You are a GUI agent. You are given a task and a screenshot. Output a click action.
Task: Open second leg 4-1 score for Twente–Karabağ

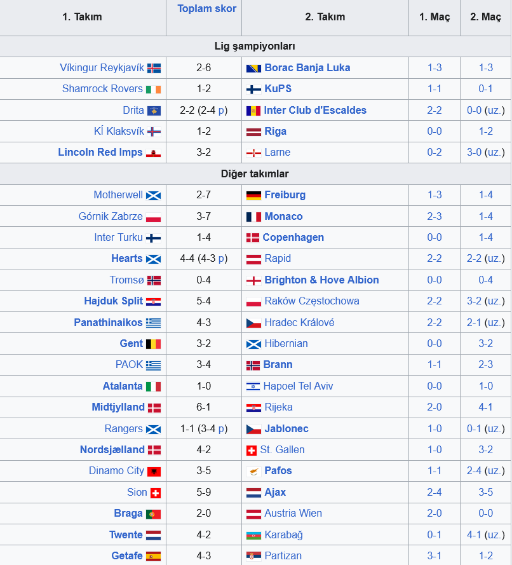[474, 535]
